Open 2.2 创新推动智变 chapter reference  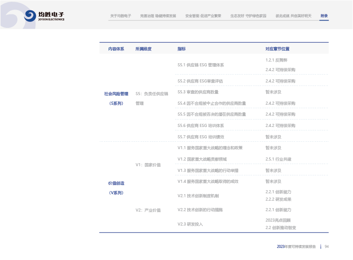(x=281, y=228)
